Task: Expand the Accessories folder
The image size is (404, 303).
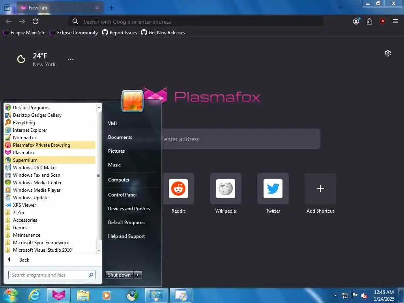Action: coord(50,220)
